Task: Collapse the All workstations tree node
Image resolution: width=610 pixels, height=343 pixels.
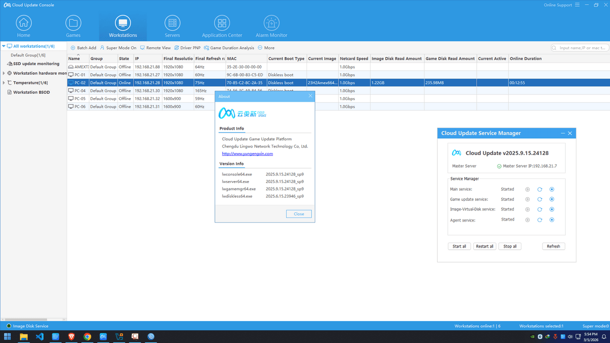Action: pos(4,46)
